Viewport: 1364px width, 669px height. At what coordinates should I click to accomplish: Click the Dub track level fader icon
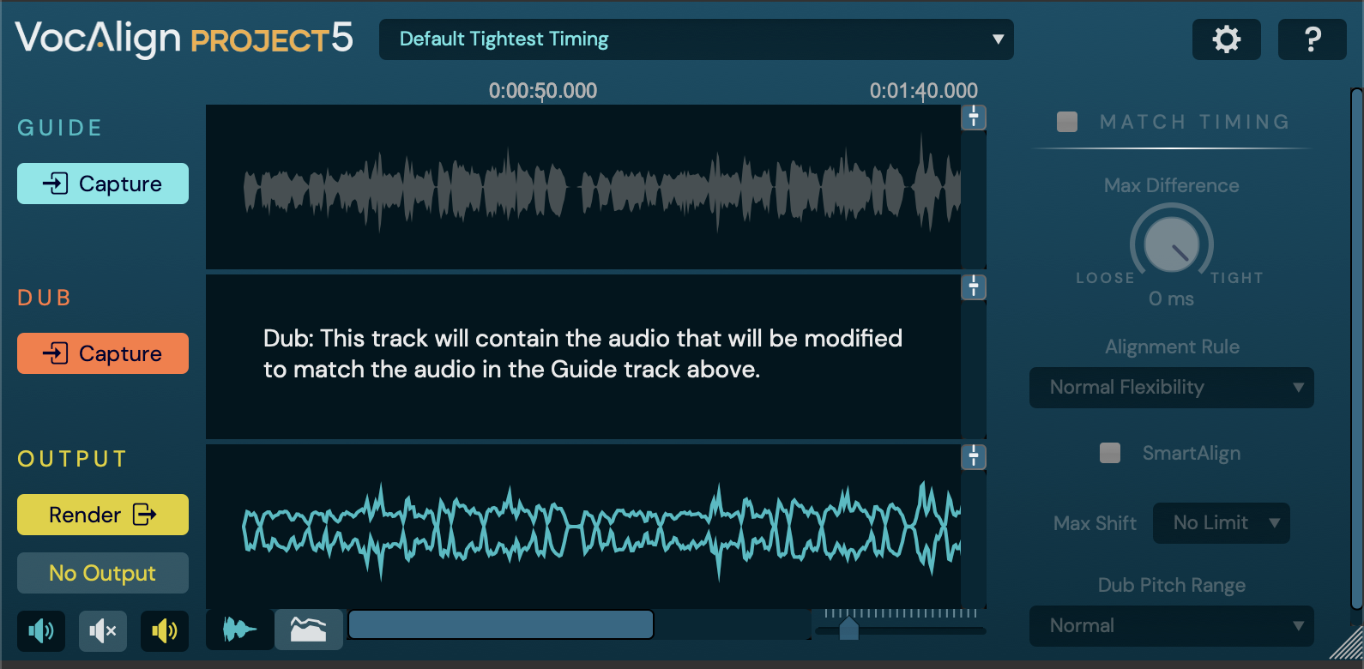974,286
